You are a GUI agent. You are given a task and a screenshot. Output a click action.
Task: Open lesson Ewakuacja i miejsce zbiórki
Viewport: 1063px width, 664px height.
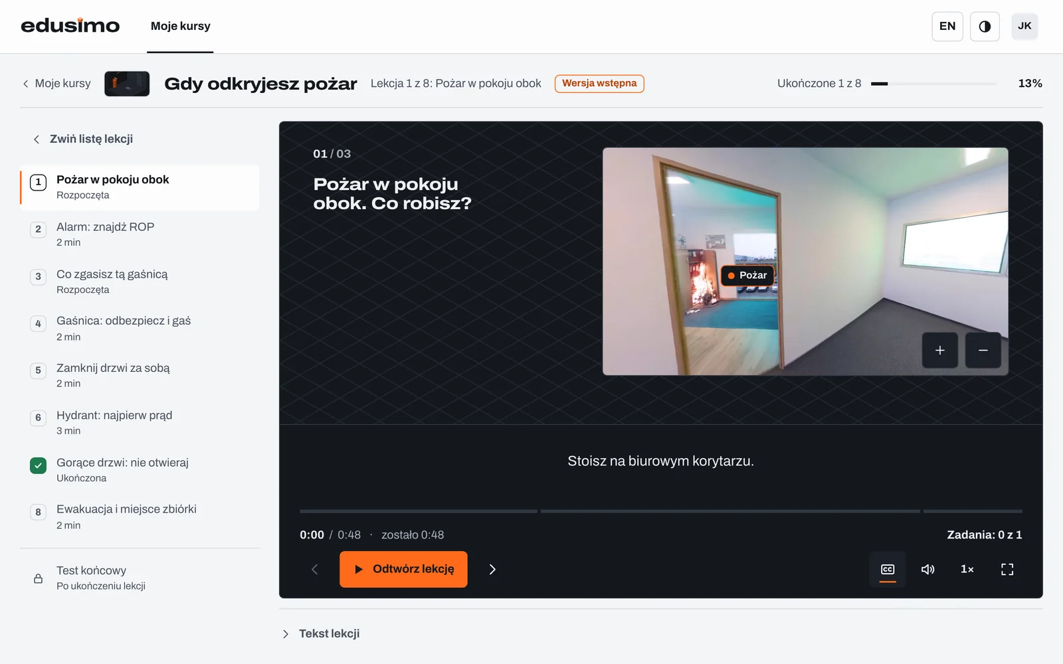pyautogui.click(x=140, y=517)
